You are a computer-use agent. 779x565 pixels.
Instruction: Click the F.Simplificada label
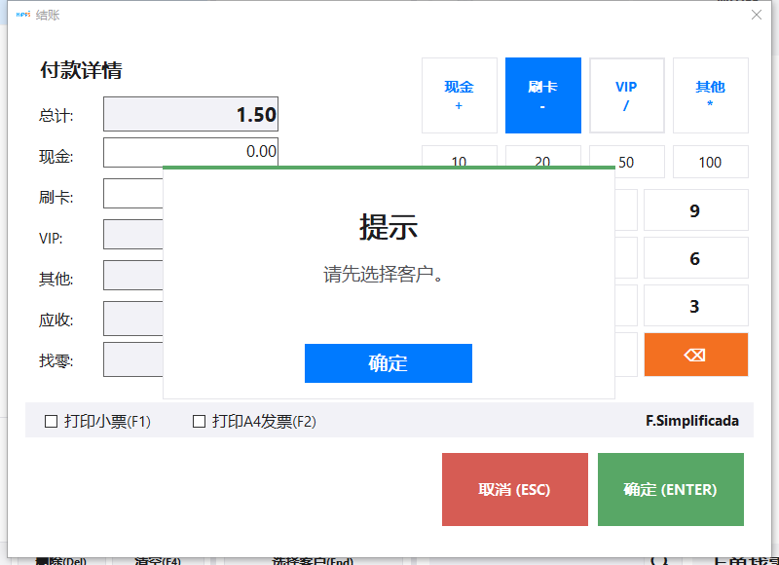pyautogui.click(x=692, y=421)
